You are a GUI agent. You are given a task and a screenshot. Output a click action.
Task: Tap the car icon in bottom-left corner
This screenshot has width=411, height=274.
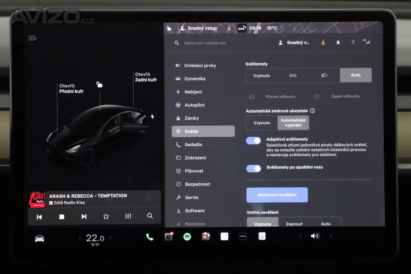tap(39, 239)
